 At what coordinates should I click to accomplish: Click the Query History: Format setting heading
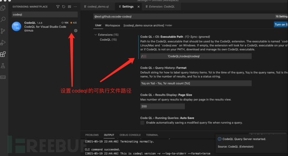point(163,68)
